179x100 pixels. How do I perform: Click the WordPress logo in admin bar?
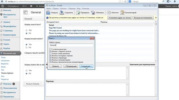point(3,6)
